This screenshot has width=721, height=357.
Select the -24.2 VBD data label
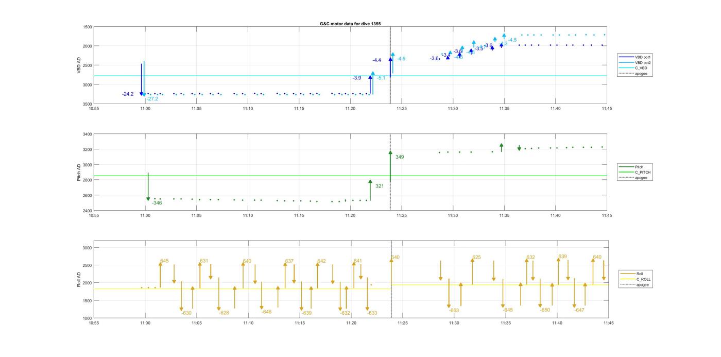click(128, 94)
